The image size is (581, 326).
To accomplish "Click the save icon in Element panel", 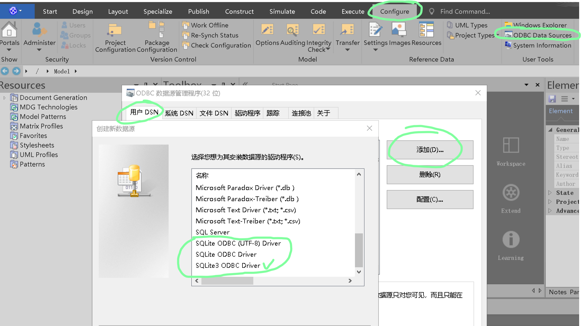I will click(x=552, y=99).
